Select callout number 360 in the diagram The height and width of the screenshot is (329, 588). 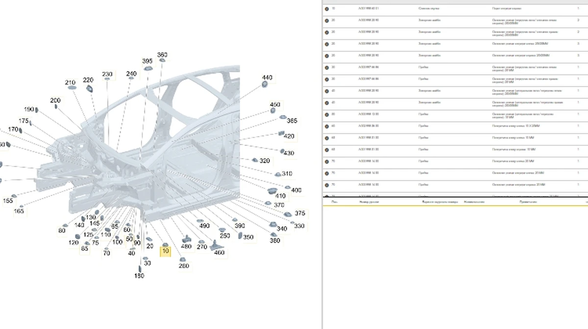coord(162,55)
